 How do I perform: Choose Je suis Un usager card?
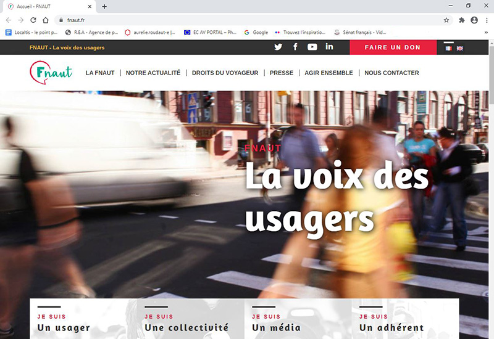[x=83, y=319]
